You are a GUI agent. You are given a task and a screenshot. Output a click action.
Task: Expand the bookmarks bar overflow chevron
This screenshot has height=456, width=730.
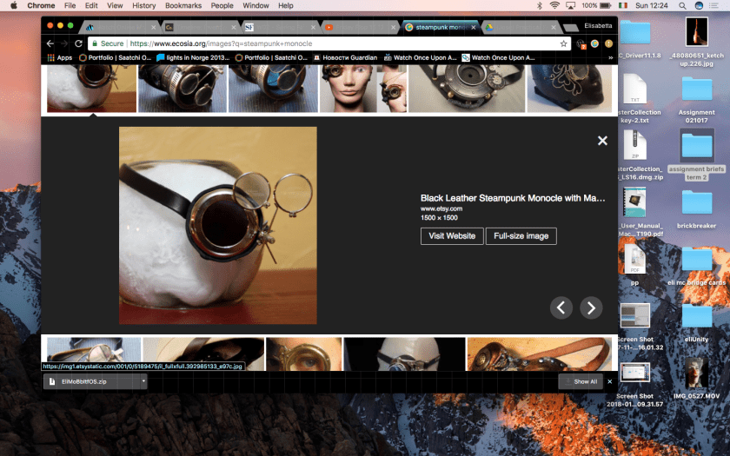(609, 58)
